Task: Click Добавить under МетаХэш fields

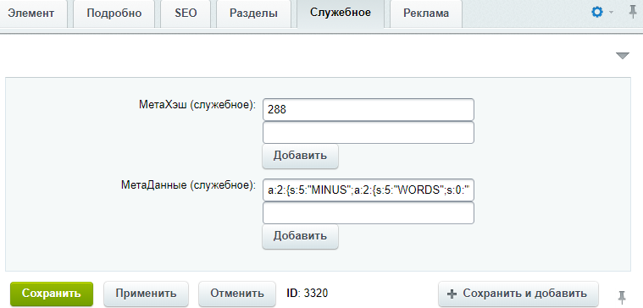Action: tap(300, 156)
